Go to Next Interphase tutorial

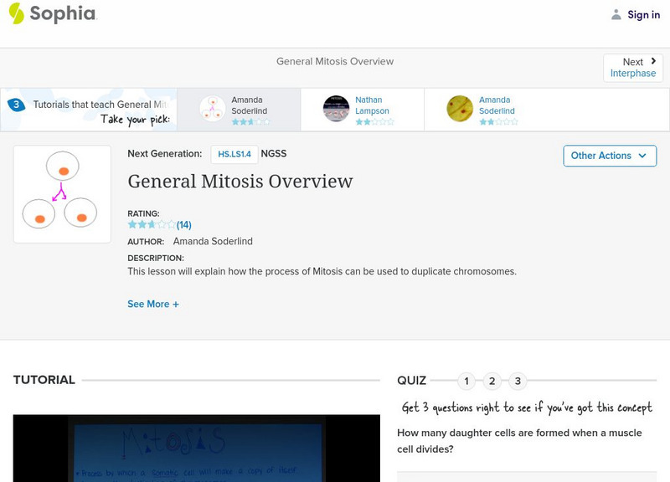point(633,68)
